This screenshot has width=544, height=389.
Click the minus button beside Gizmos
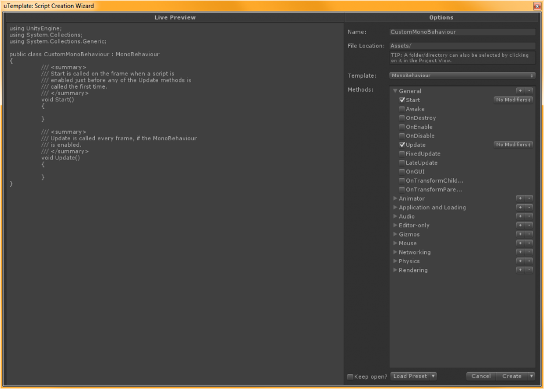[529, 234]
